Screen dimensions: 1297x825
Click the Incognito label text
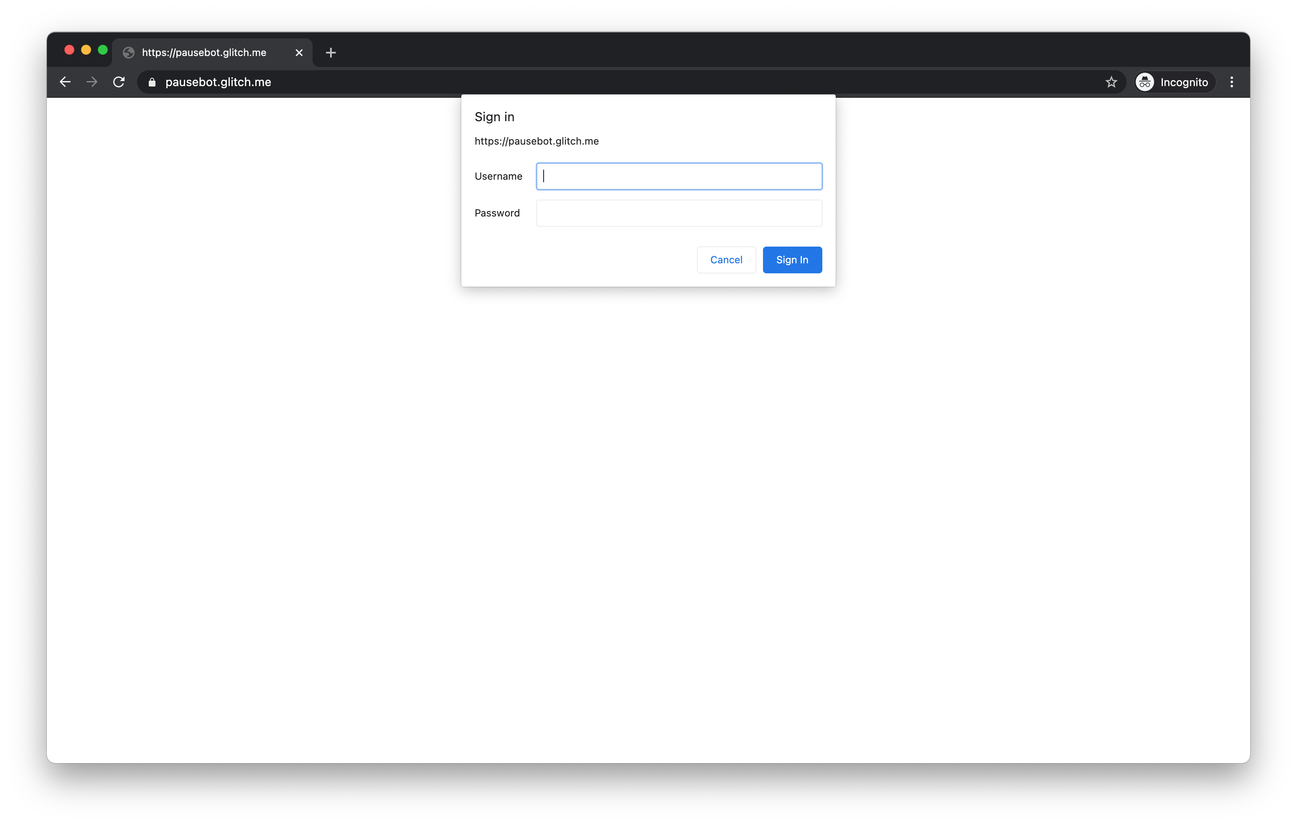1185,82
